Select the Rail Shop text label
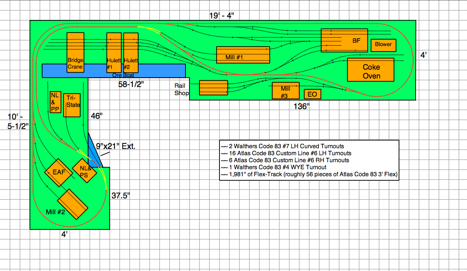Viewport: 467px width, 271px height. pyautogui.click(x=181, y=90)
